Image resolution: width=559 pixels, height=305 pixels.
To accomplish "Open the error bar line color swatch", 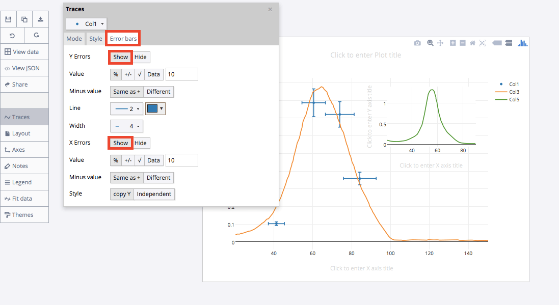I will tap(155, 108).
